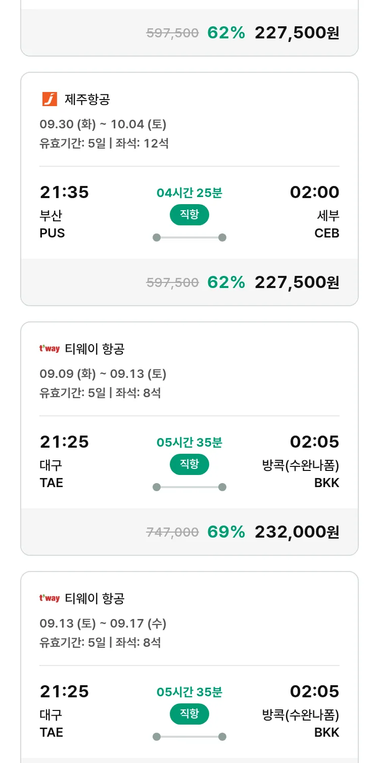Open the 09.30 (화) ~ 10.04 (토) date range
This screenshot has height=763, width=379.
click(103, 124)
